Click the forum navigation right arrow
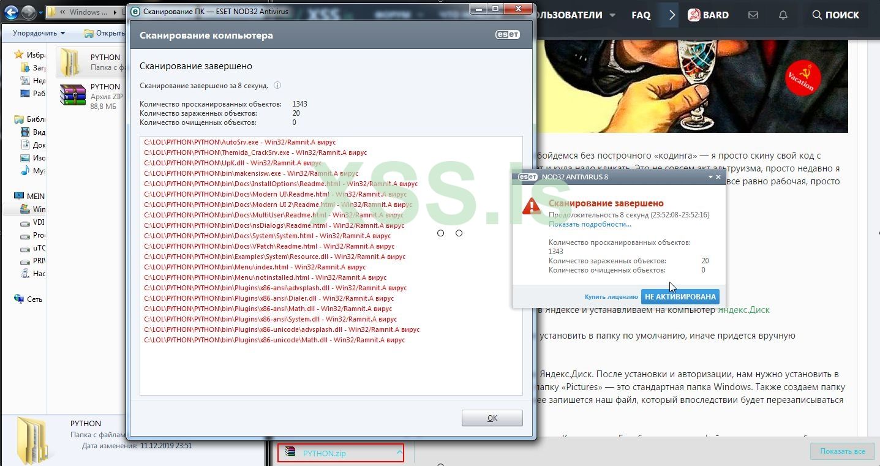 672,15
